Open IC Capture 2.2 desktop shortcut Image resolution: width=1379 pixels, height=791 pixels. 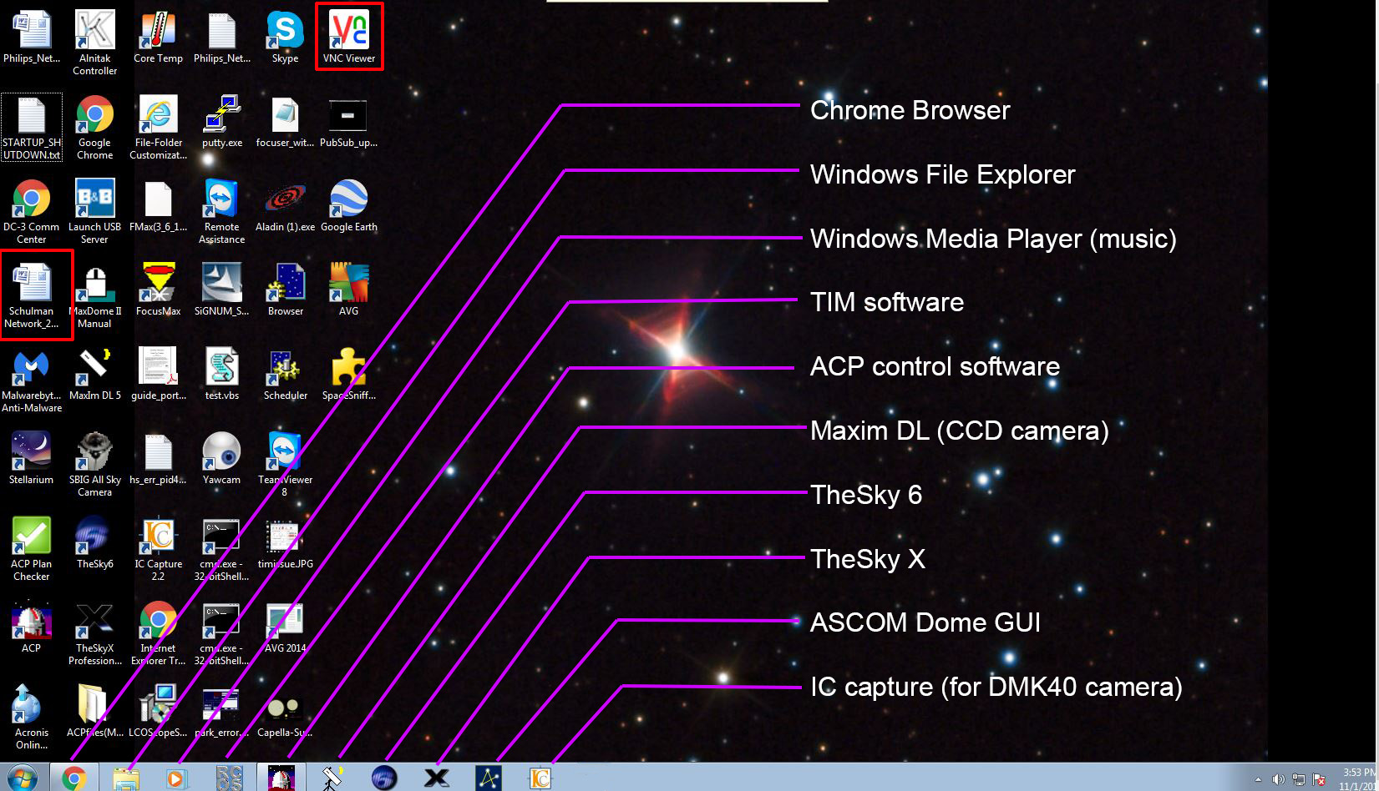pos(158,548)
